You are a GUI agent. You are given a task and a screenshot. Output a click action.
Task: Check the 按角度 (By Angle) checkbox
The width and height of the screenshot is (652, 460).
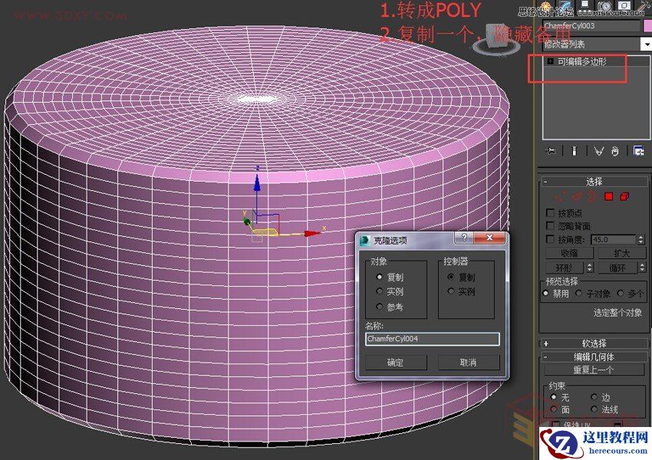(550, 238)
